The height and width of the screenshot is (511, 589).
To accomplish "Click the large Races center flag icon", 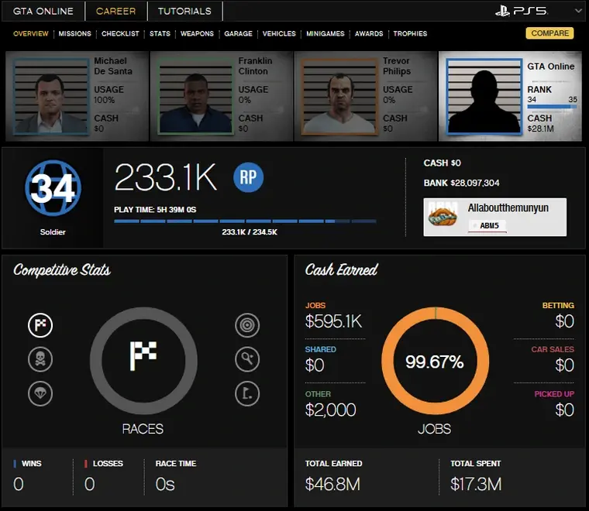I will (x=143, y=355).
